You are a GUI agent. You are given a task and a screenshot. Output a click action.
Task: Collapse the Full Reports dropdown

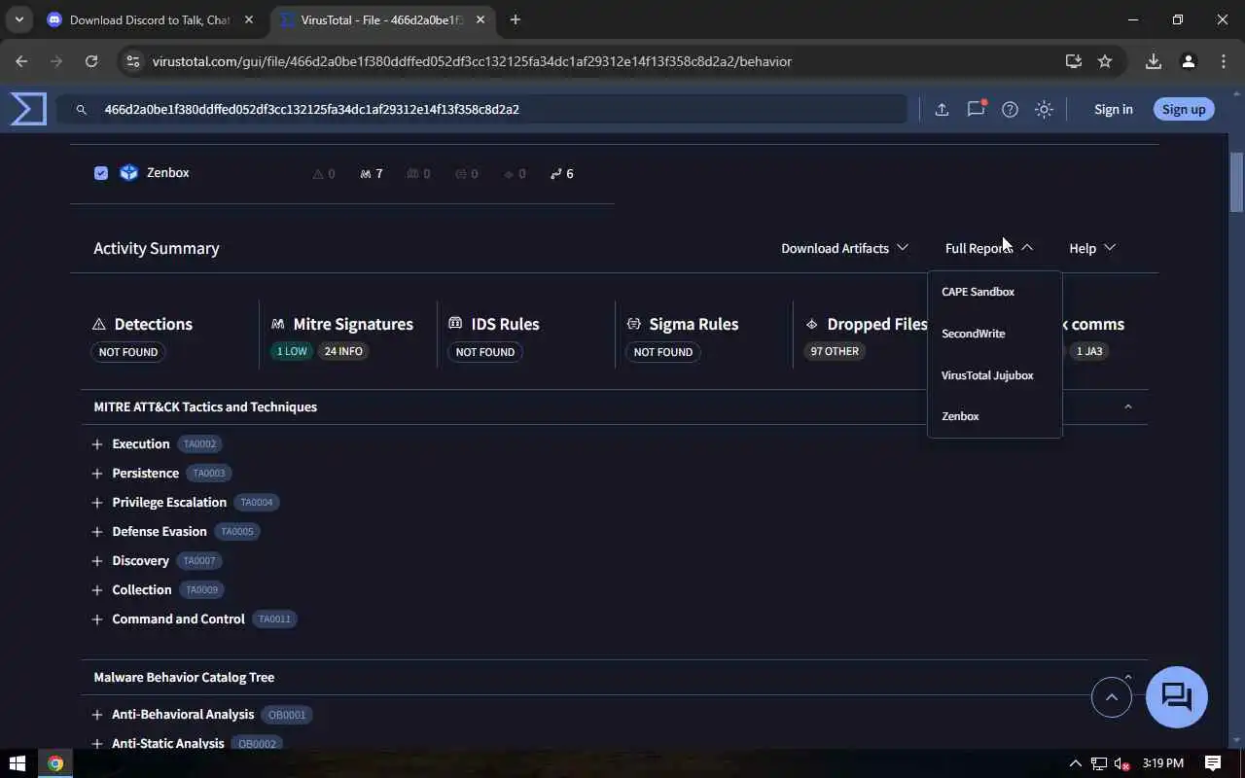tap(989, 248)
